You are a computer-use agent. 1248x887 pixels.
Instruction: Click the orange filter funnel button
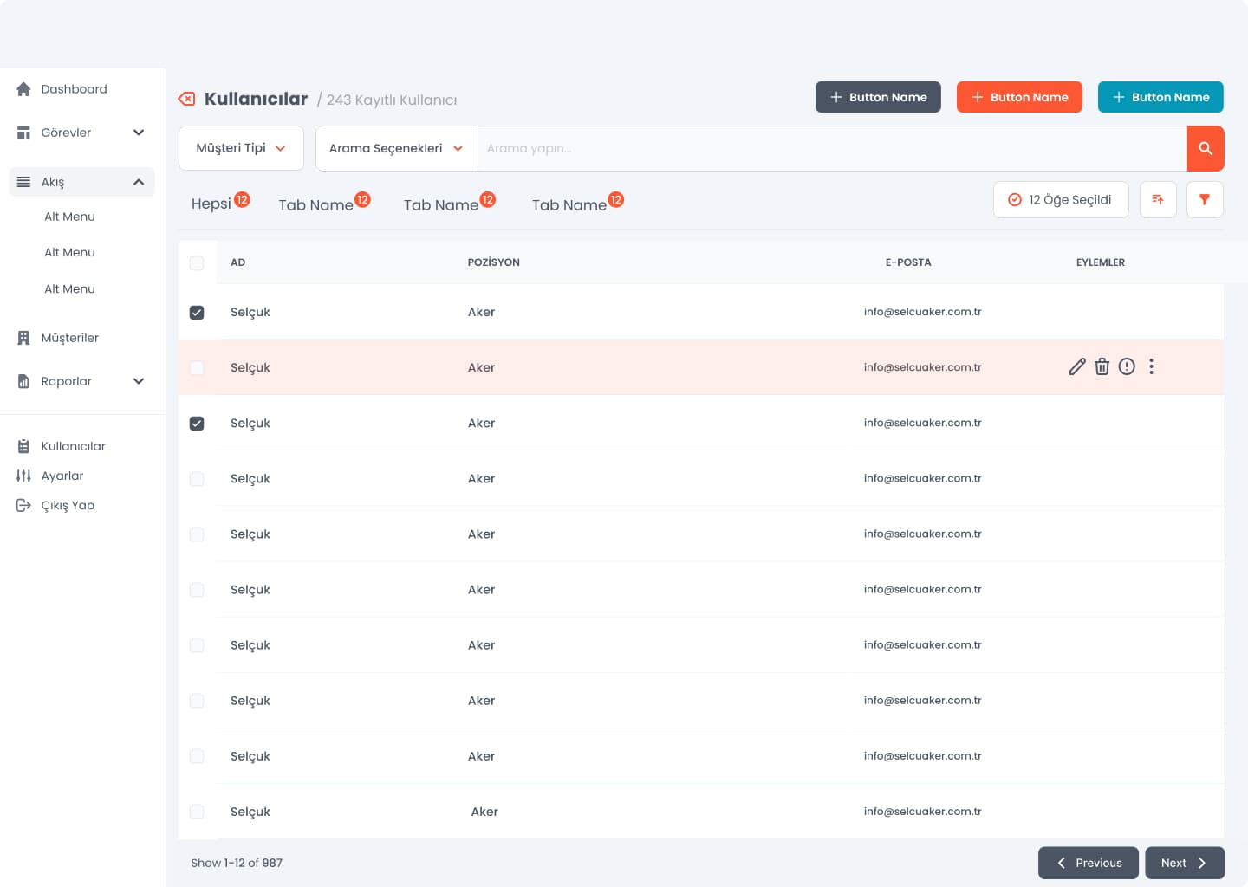click(x=1205, y=199)
